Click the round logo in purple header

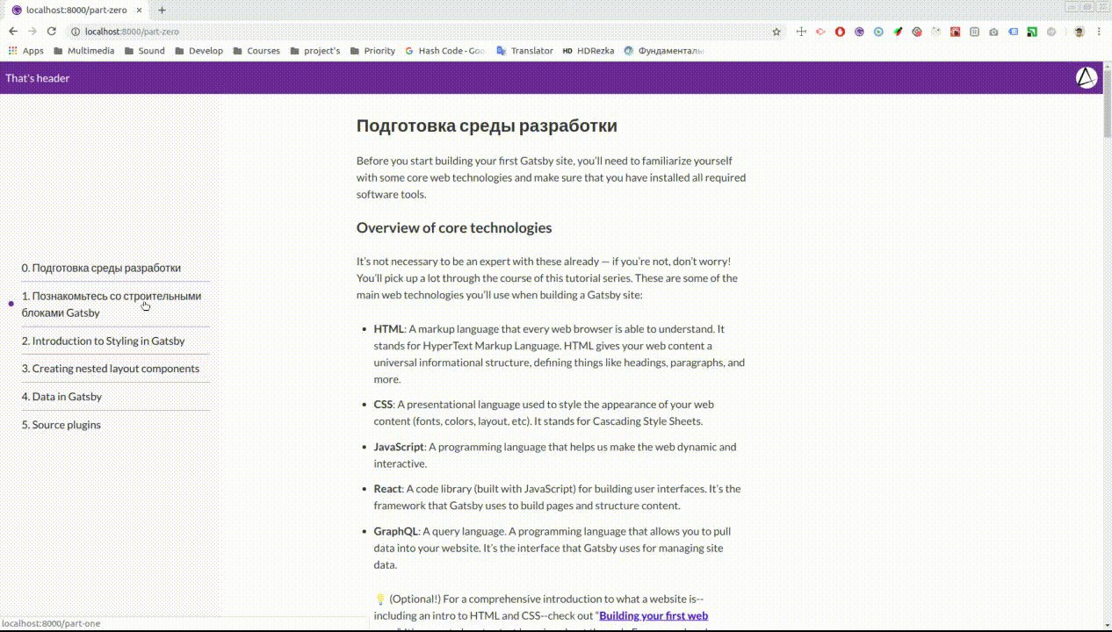tap(1087, 77)
